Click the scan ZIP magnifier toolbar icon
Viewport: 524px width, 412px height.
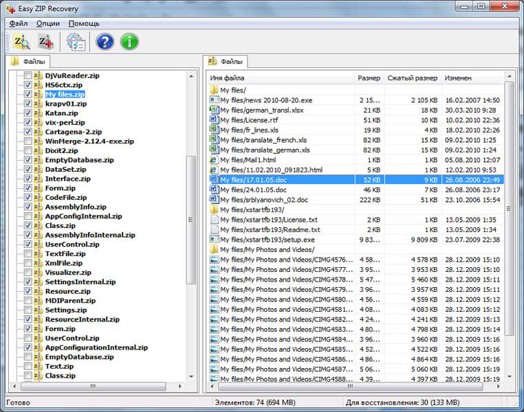(22, 42)
